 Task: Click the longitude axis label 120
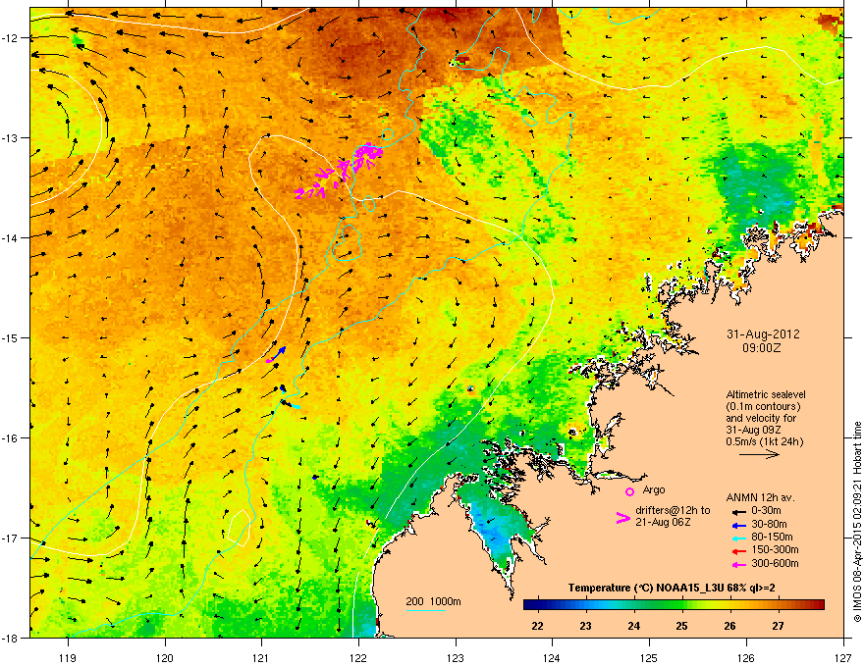coord(165,657)
